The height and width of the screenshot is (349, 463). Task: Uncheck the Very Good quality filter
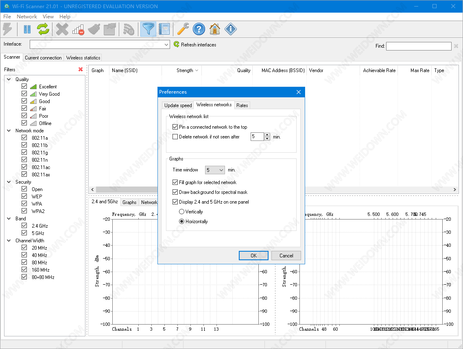[24, 94]
